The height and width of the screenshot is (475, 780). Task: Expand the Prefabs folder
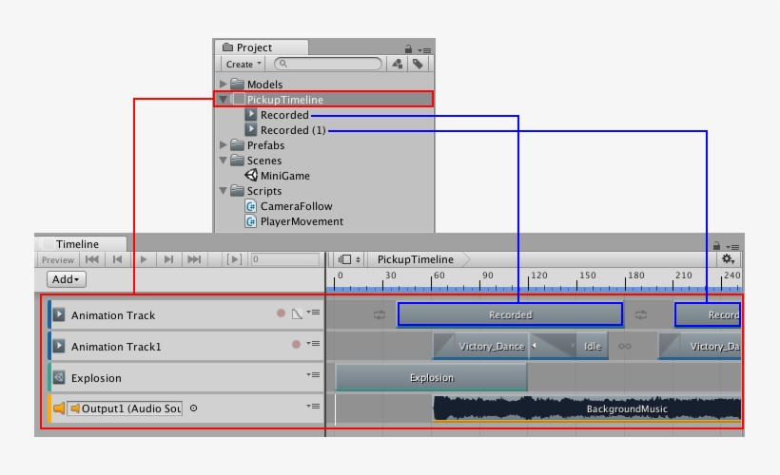pos(223,145)
